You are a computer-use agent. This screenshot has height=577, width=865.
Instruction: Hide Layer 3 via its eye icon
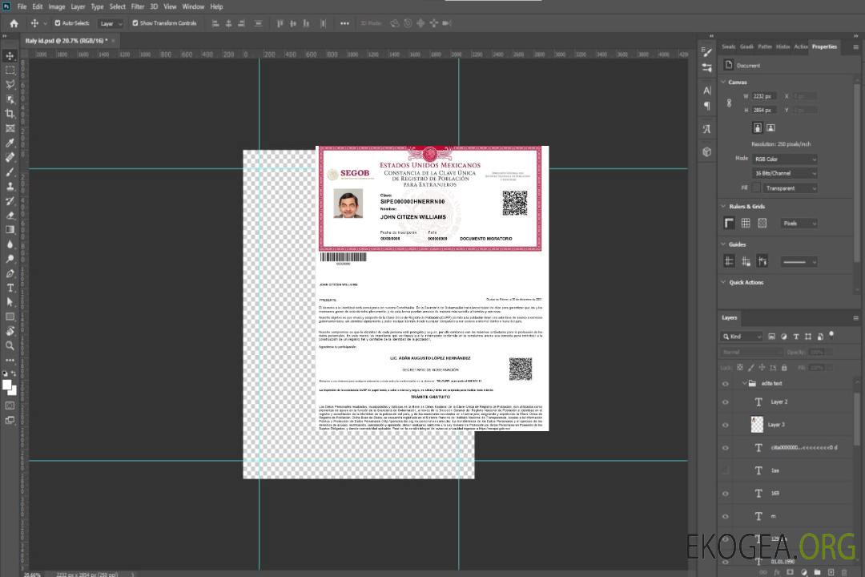(x=726, y=426)
